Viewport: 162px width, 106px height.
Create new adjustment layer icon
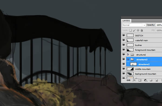pyautogui.click(x=146, y=80)
